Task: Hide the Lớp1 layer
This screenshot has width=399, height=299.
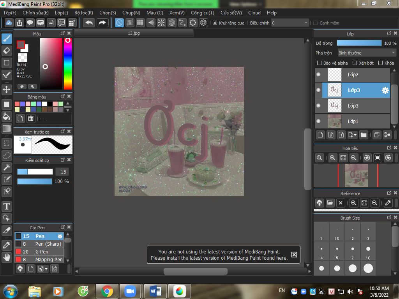Action: pos(318,121)
